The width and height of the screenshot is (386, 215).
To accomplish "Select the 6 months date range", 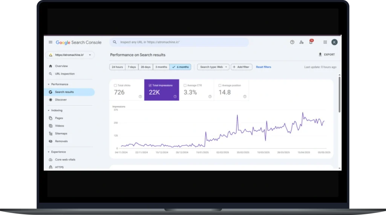I will coord(180,67).
